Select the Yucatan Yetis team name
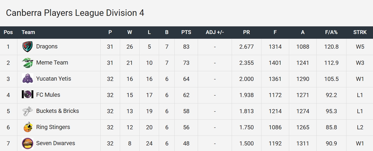 tap(53, 79)
